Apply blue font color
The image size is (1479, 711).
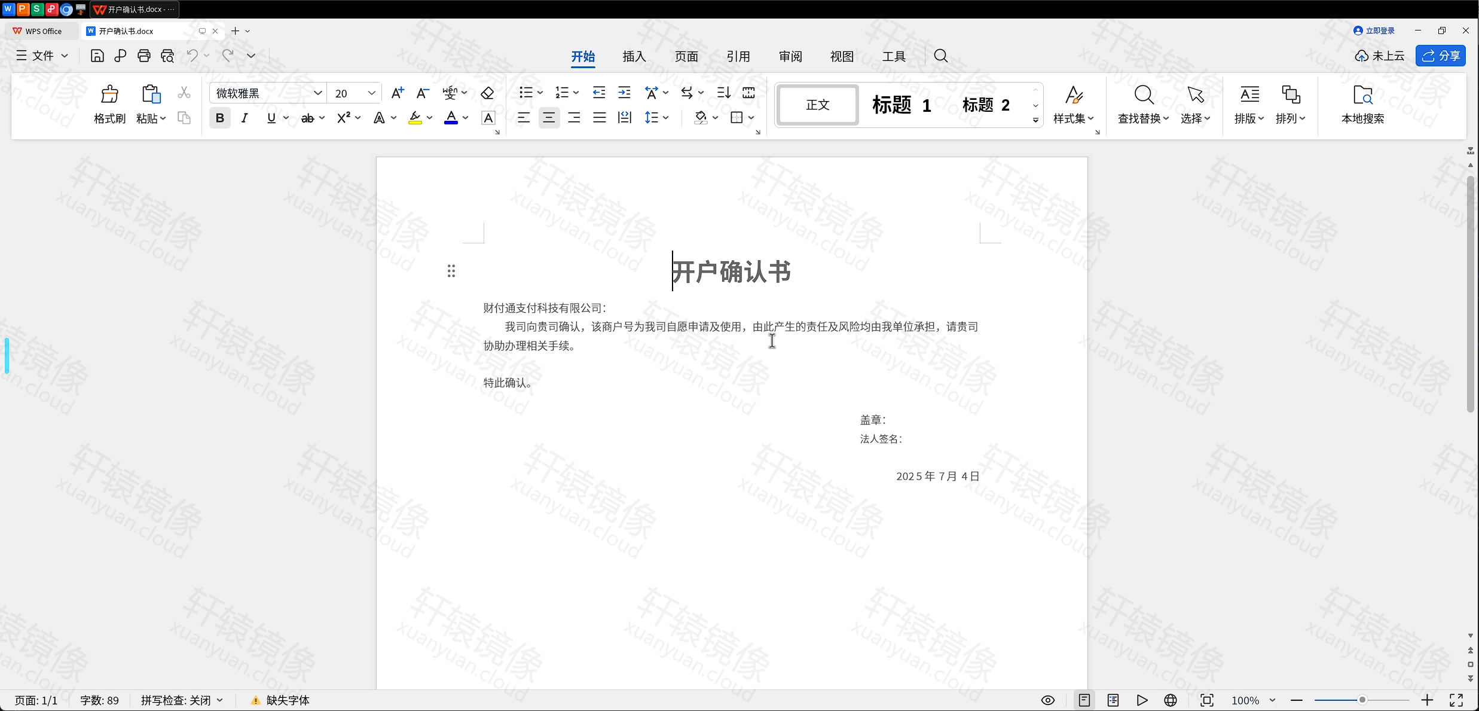451,118
